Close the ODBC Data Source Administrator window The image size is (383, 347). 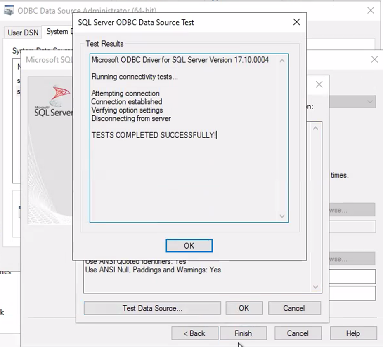click(370, 10)
